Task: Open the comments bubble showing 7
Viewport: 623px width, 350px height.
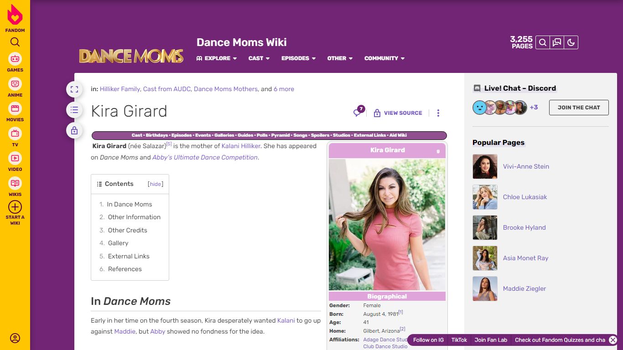Action: tap(359, 112)
